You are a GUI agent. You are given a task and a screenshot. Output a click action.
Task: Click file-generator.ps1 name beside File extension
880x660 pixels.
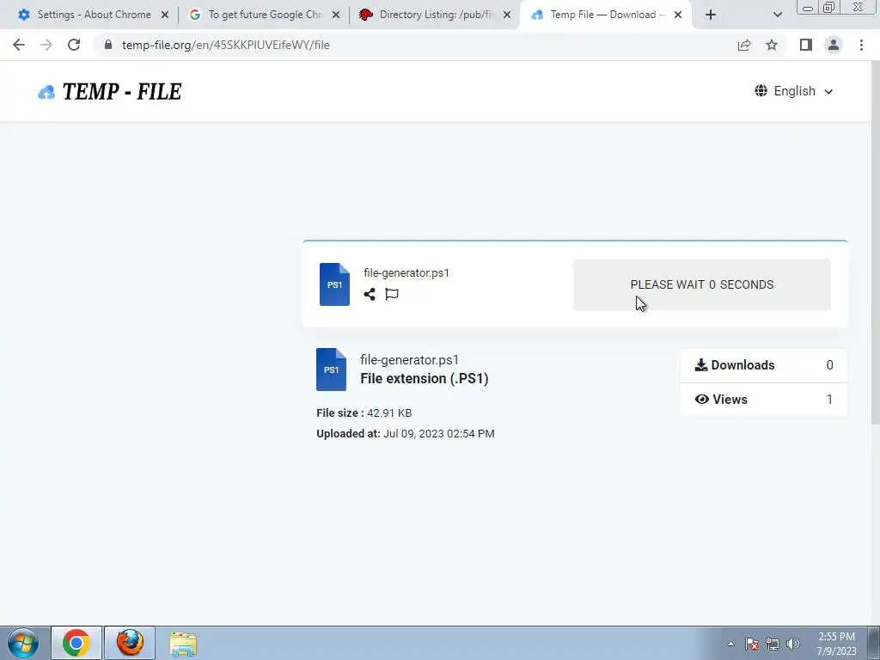pos(410,360)
